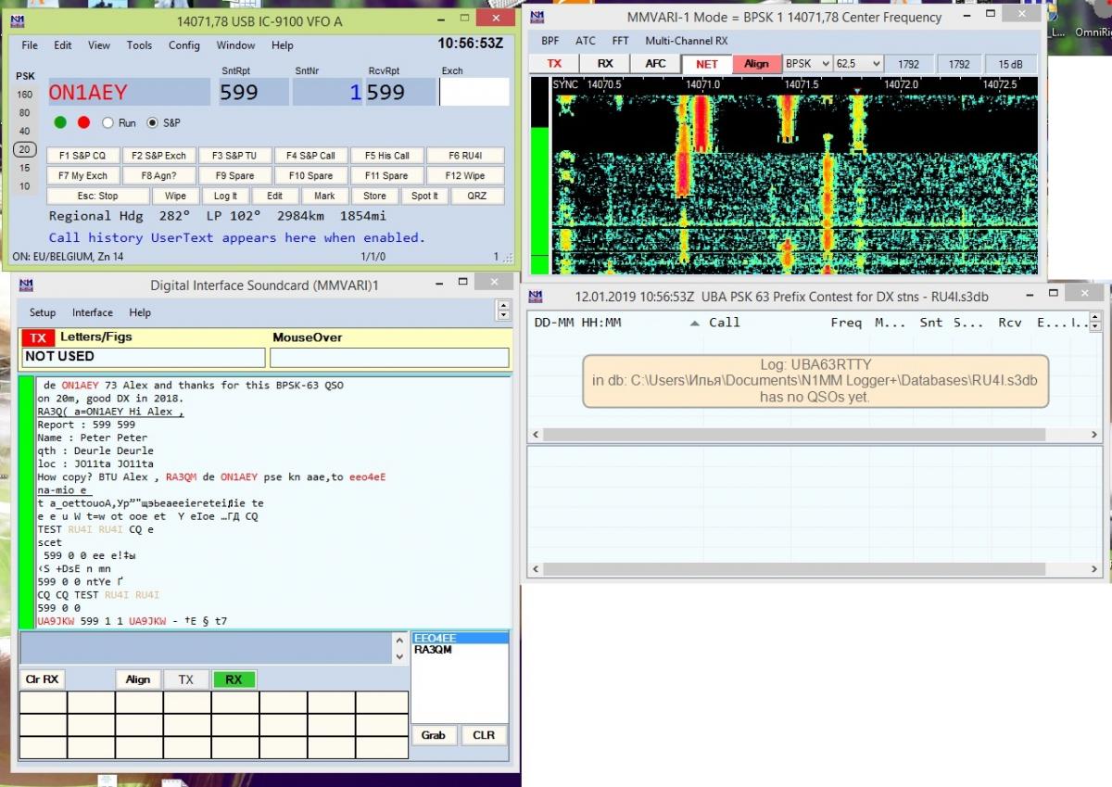Open the Config menu
The width and height of the screenshot is (1112, 787).
183,45
